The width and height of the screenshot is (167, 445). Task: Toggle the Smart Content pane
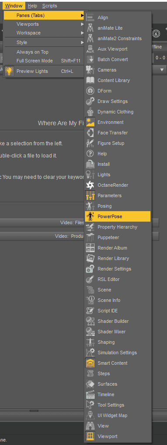[x=118, y=363]
